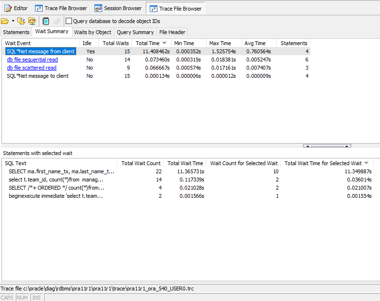
Task: Sort by the Min Time column header
Action: coord(189,43)
